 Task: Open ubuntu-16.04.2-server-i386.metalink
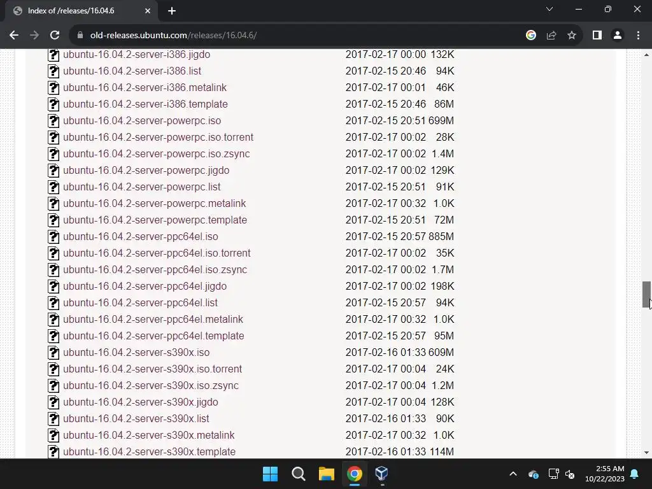145,88
